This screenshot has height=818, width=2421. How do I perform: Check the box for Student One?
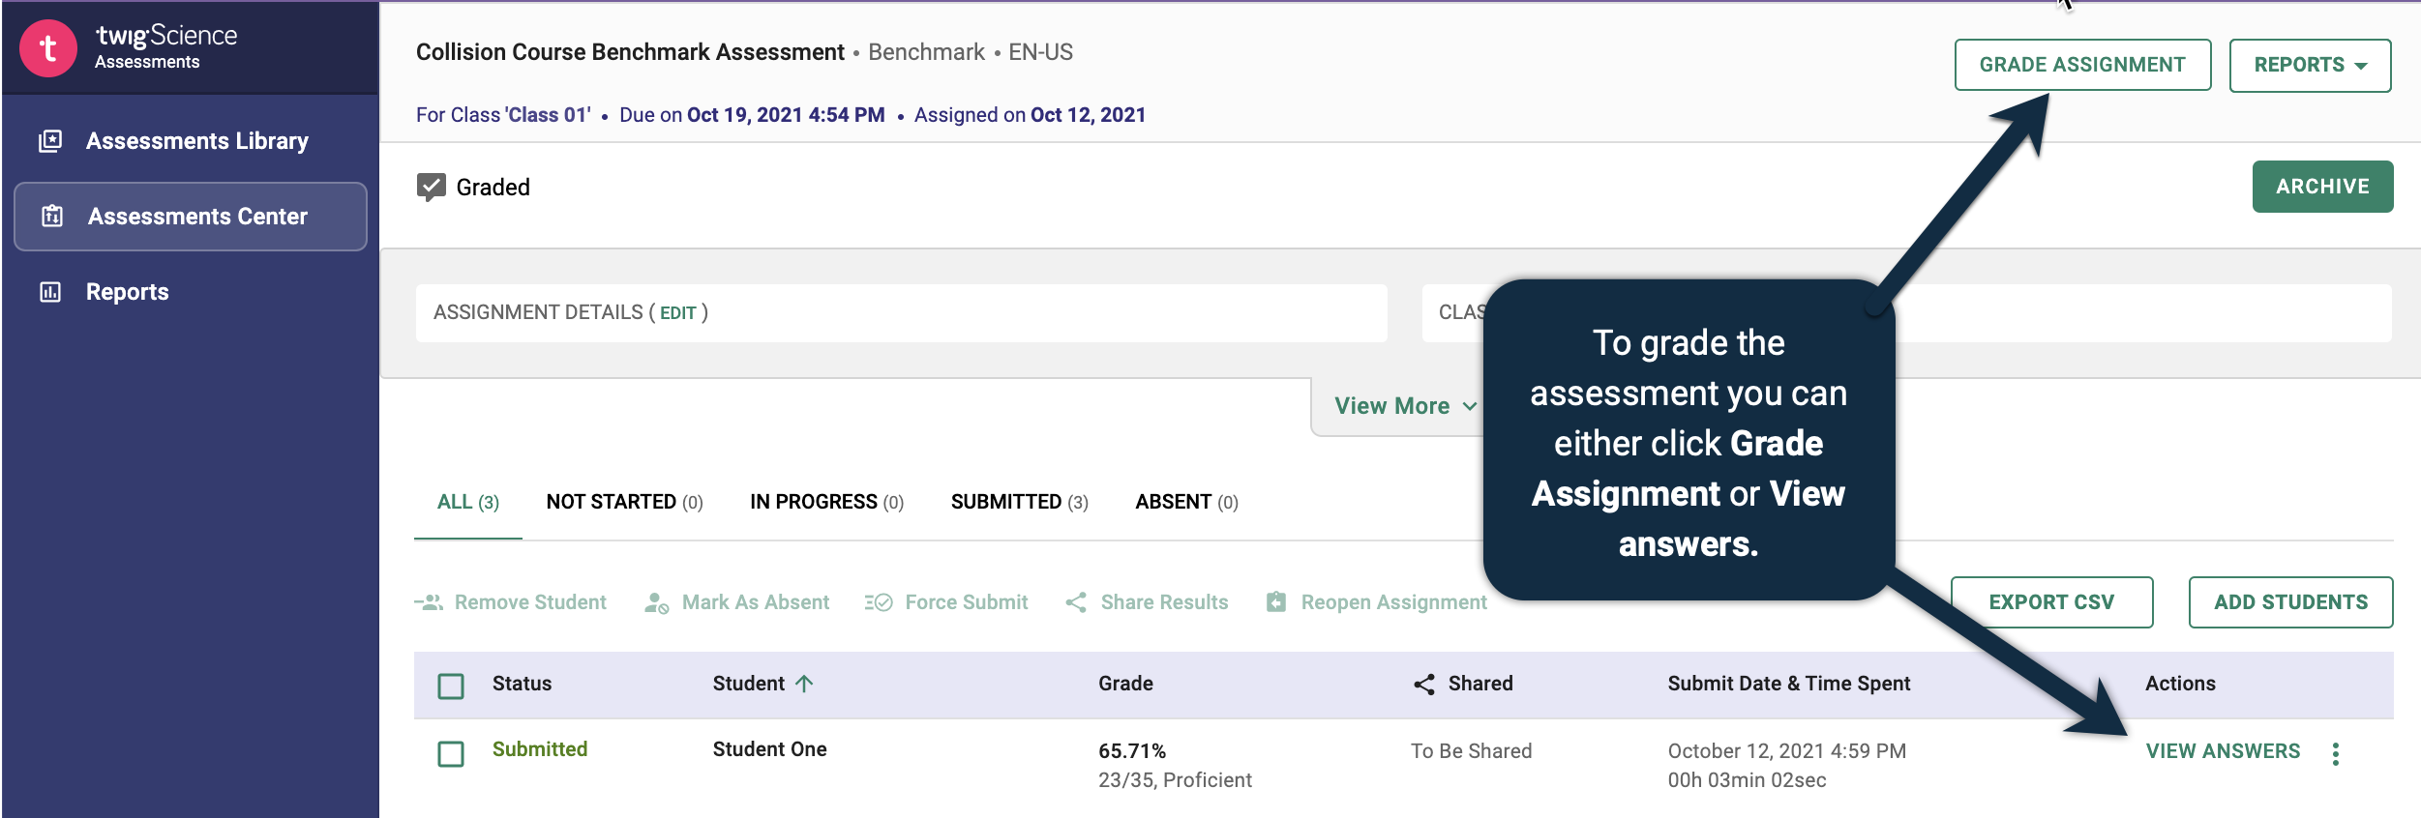[x=451, y=753]
